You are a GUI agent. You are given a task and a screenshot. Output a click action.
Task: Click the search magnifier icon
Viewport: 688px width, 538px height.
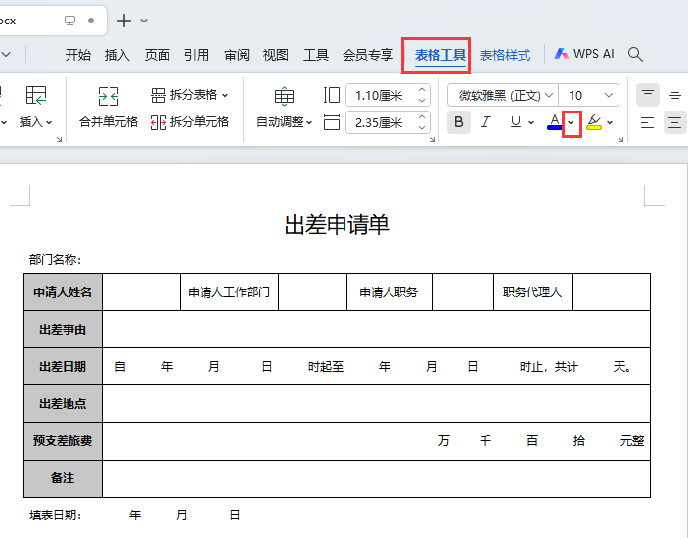pyautogui.click(x=635, y=55)
